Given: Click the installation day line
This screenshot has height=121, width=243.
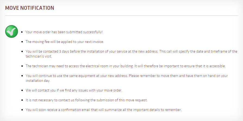Looking at the screenshot, I should coord(38,81).
